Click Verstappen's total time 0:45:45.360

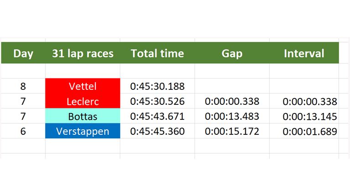[x=157, y=131]
